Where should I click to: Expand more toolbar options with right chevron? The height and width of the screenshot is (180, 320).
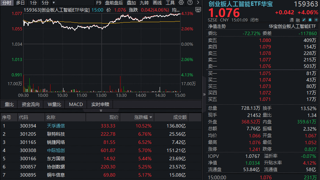click(198, 3)
